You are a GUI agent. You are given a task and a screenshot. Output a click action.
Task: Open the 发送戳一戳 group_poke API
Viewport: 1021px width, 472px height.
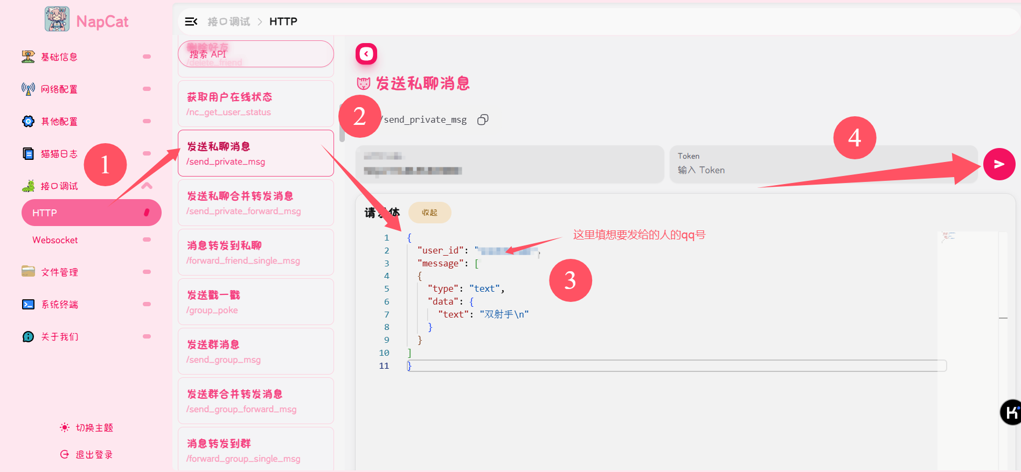pos(255,302)
